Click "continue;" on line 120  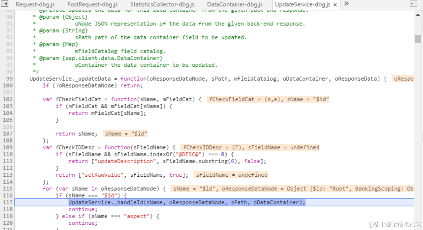(x=83, y=223)
